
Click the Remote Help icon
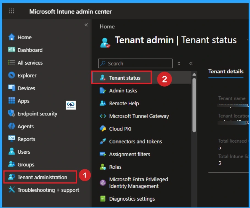pyautogui.click(x=103, y=103)
